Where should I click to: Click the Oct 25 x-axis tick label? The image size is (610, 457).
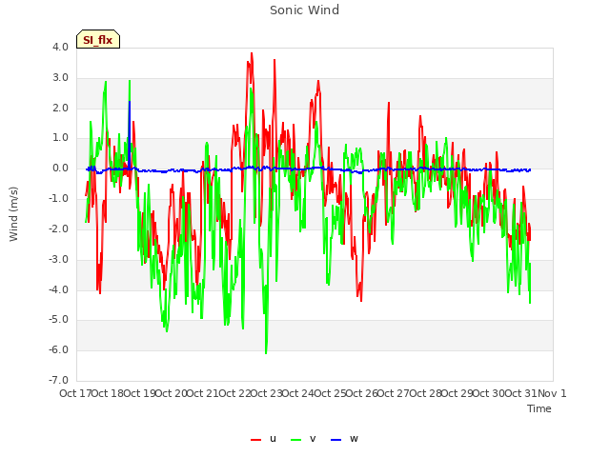point(330,393)
